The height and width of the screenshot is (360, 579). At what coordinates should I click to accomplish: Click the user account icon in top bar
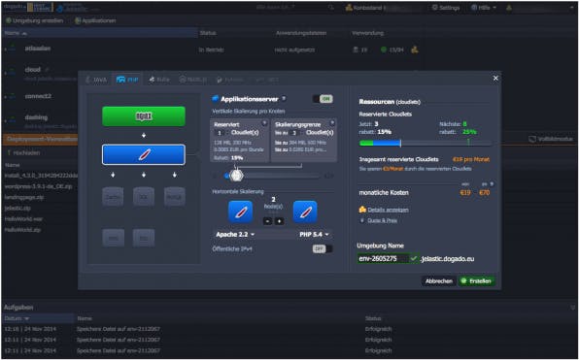[509, 8]
